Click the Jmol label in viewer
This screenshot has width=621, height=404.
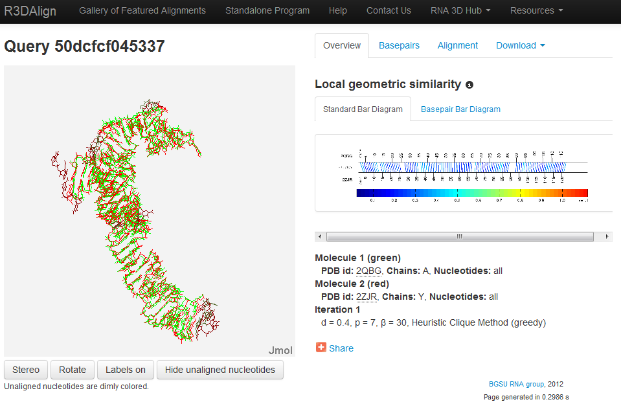(280, 350)
